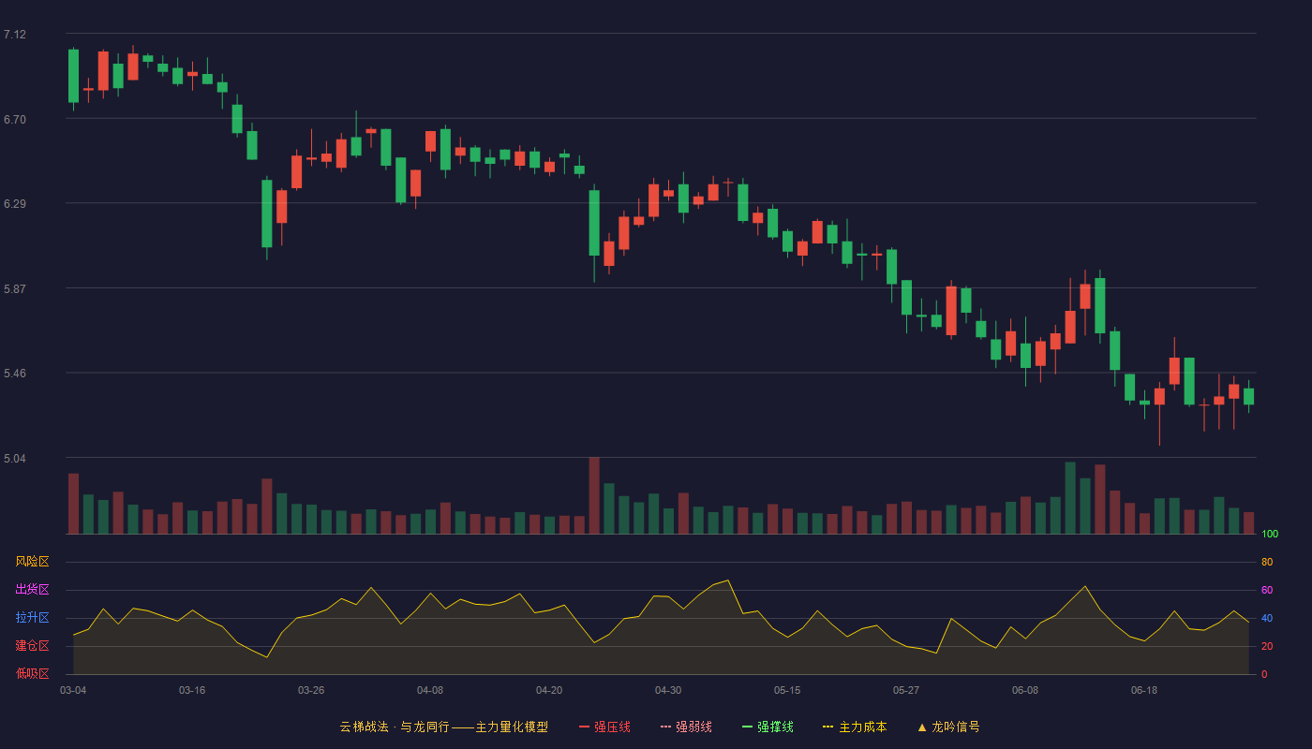Click the 6.29 price axis label
This screenshot has height=749, width=1312.
tap(15, 204)
